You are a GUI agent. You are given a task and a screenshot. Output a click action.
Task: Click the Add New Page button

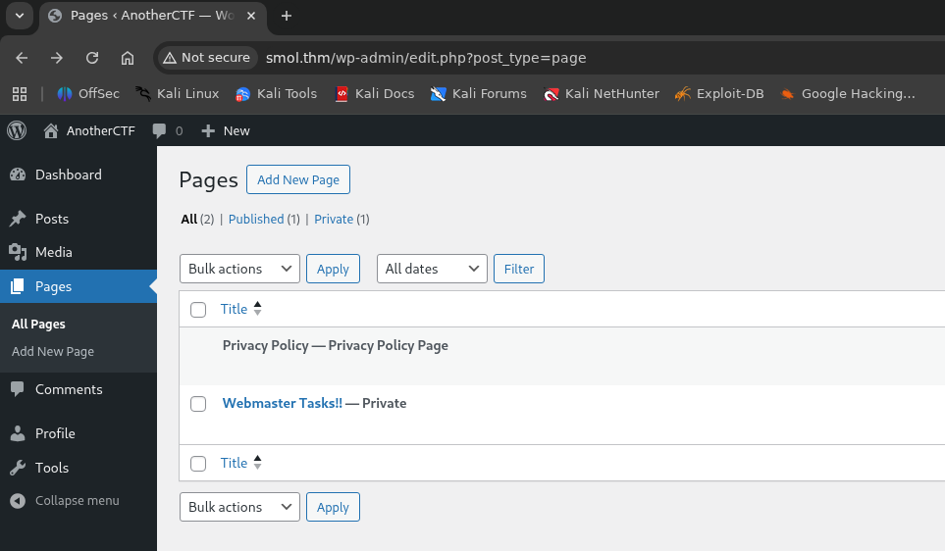298,179
